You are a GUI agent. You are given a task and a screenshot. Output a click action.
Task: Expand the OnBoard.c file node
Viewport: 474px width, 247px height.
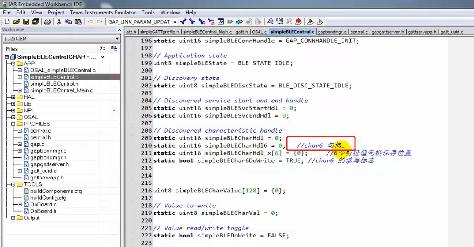click(20, 204)
